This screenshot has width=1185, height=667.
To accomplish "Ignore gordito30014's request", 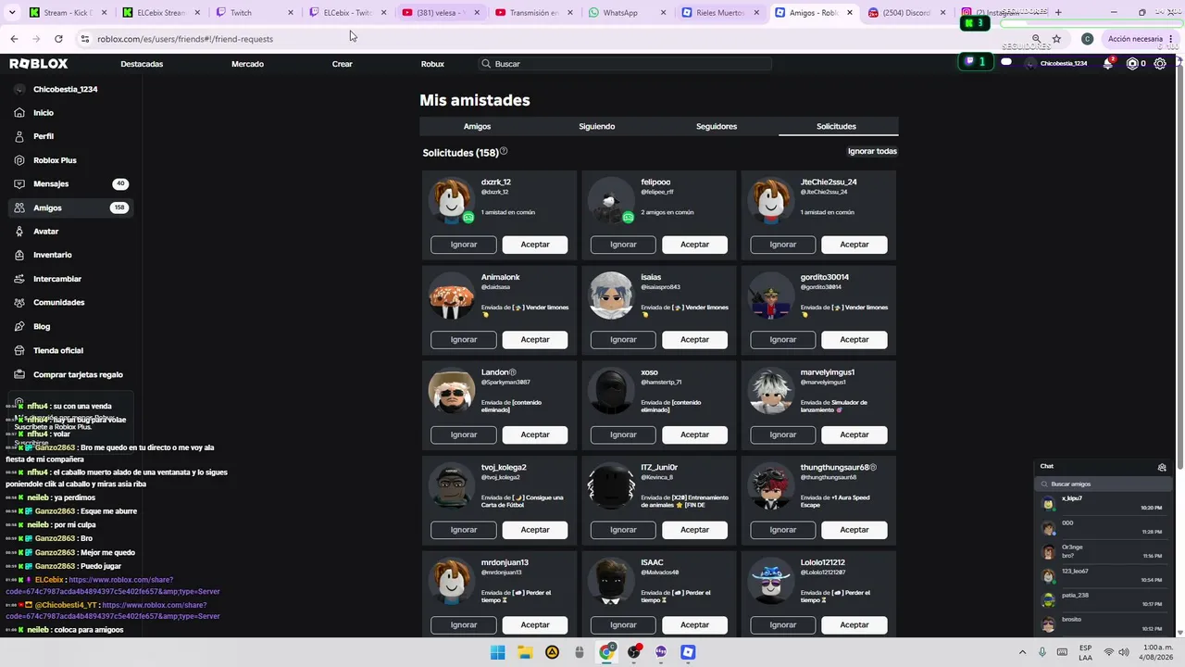I will coord(783,340).
